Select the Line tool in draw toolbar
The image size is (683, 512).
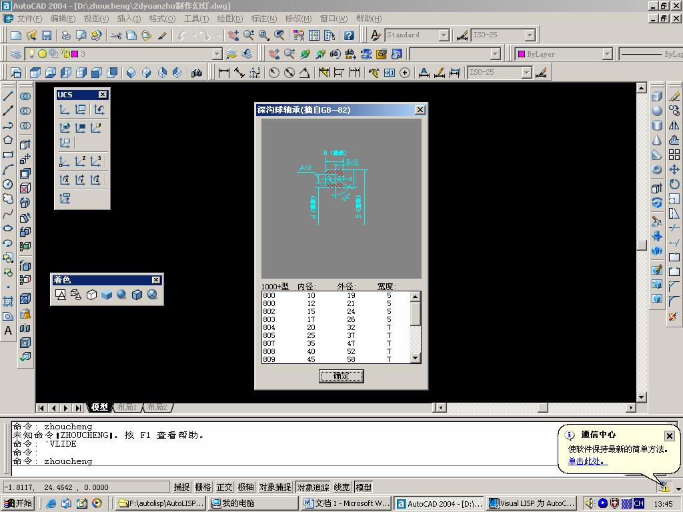[x=8, y=96]
